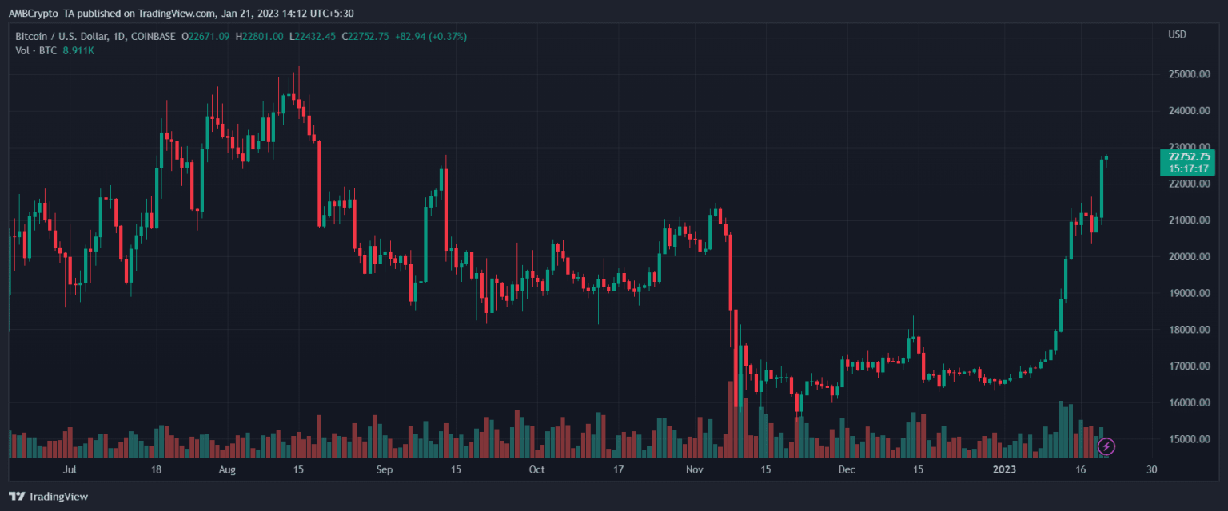
Task: Click the volume readout 8.911K
Action: pyautogui.click(x=78, y=49)
